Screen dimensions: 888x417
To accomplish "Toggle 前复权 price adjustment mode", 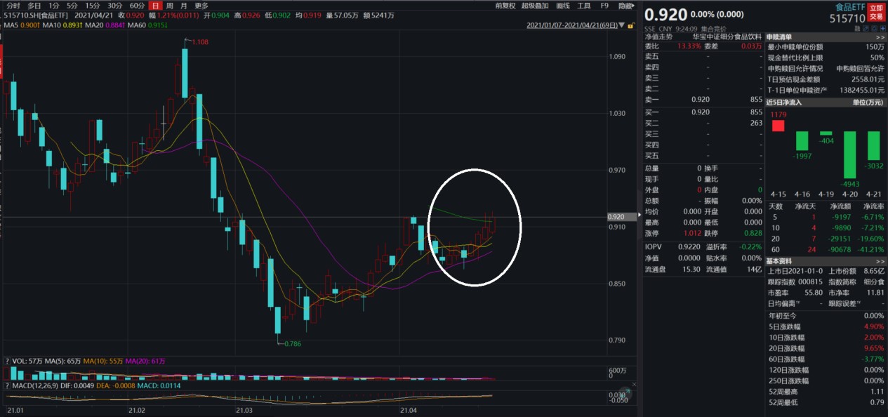I will tap(505, 6).
